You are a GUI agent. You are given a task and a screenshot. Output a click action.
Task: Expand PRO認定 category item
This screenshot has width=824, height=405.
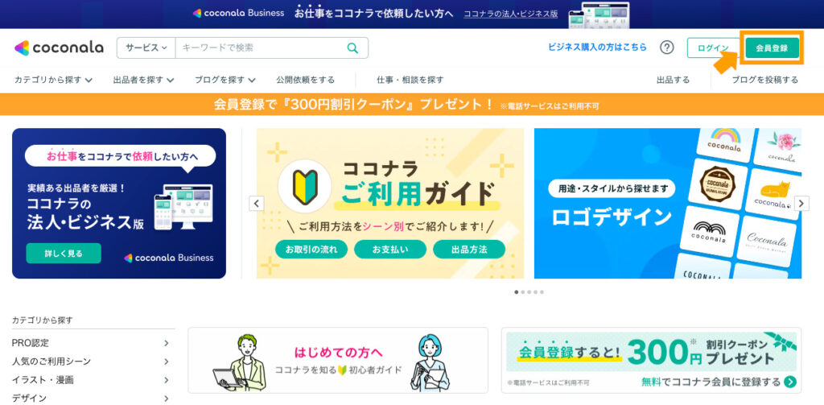[x=90, y=343]
